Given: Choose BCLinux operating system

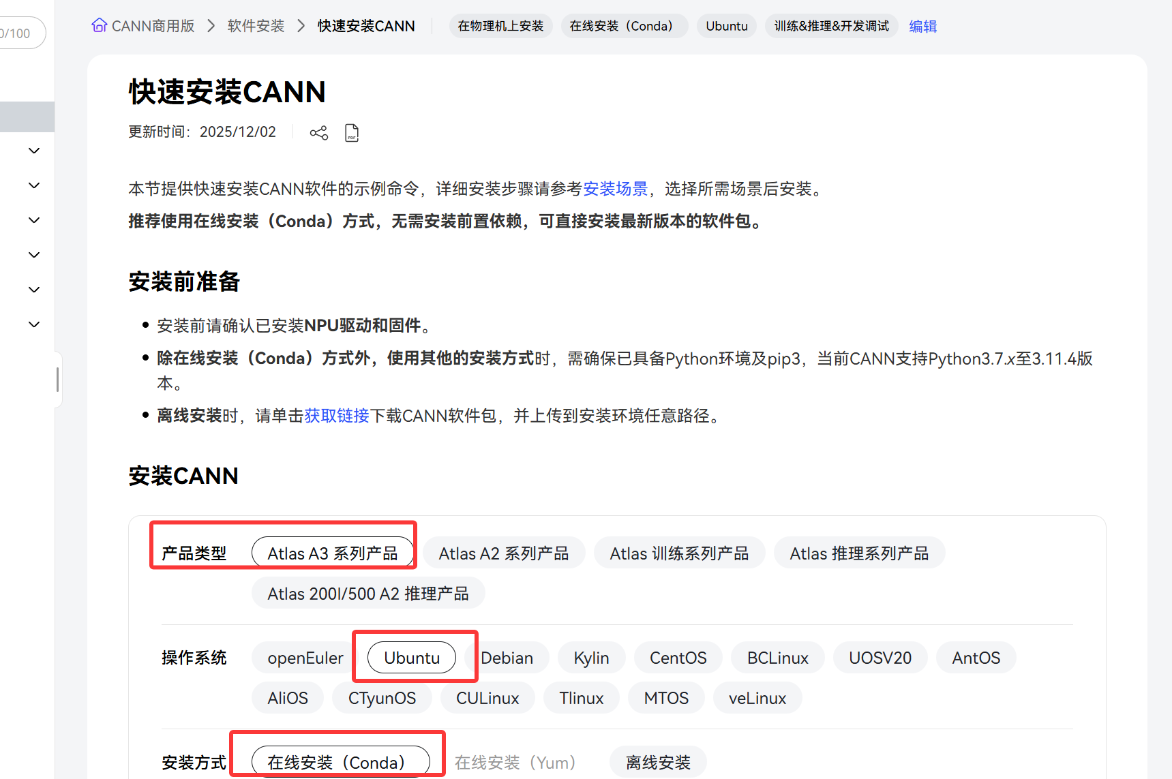Looking at the screenshot, I should coord(777,658).
